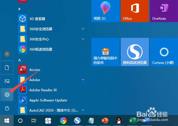Image resolution: width=178 pixels, height=126 pixels.
Task: Open the 360安全中心 folder entry
Action: (52, 39)
